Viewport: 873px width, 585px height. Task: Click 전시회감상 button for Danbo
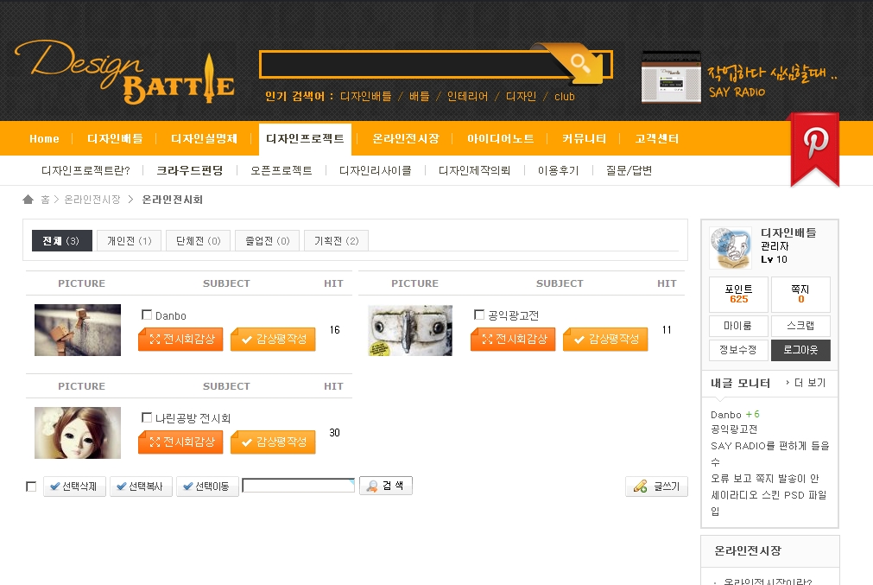pos(181,340)
